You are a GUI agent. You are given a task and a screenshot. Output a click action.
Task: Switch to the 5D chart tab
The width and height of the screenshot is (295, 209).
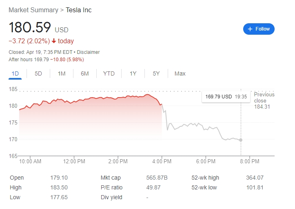coord(38,73)
